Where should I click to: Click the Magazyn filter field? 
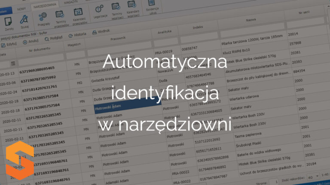click(x=75, y=54)
